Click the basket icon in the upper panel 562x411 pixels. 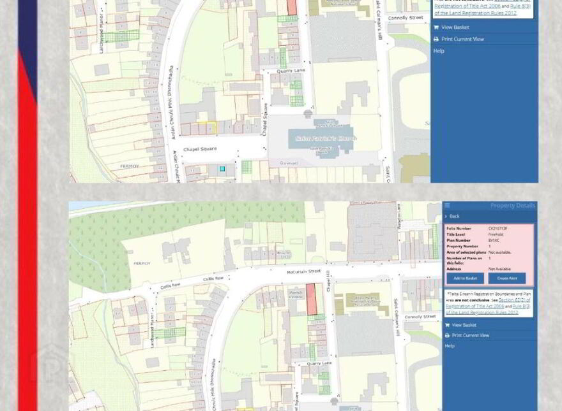436,27
